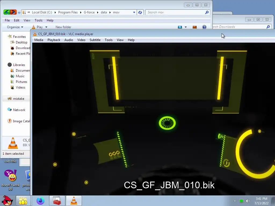275x206 pixels.
Task: Expand the Play button dropdown arrow
Action: tap(46, 27)
